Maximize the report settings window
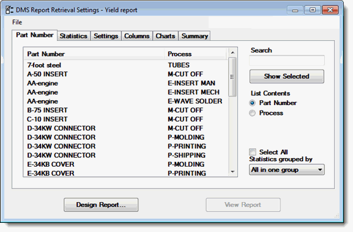The height and width of the screenshot is (232, 353). [313, 10]
